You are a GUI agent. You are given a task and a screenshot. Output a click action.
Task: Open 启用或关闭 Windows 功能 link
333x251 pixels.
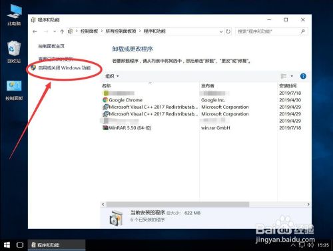click(x=65, y=68)
